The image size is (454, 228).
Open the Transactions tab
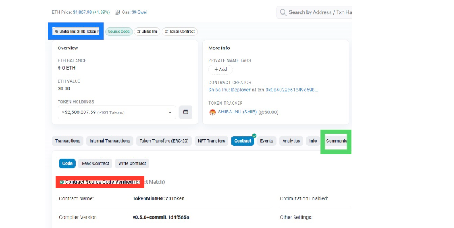click(68, 141)
